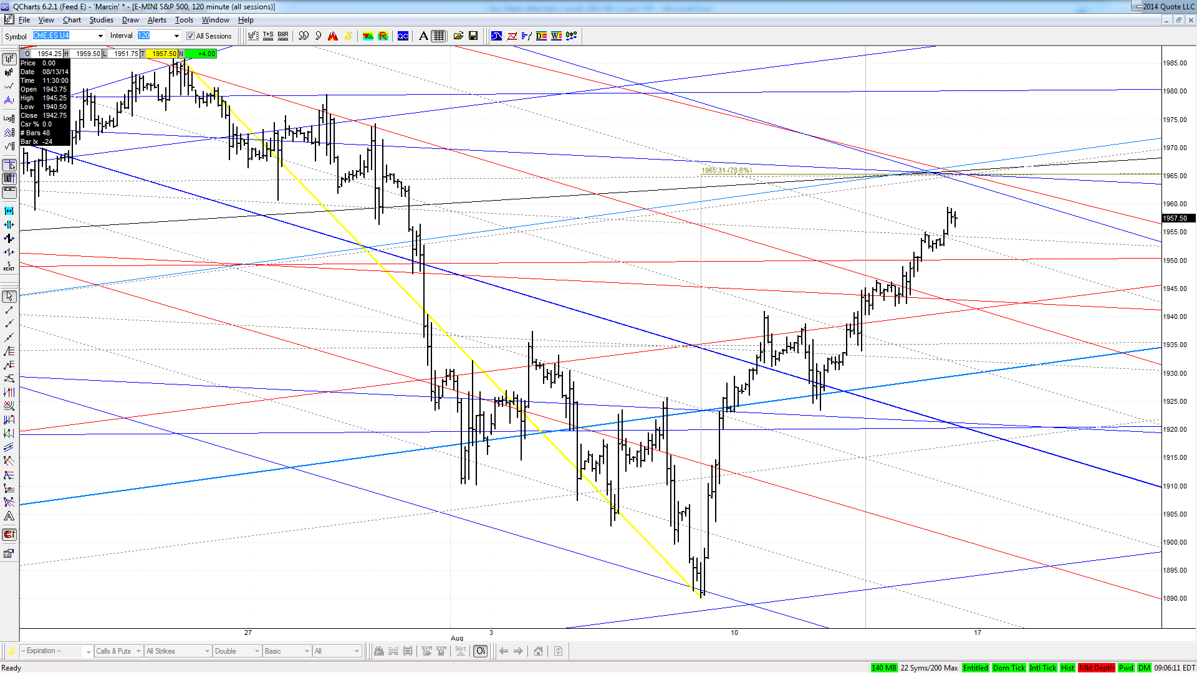1197x673 pixels.
Task: Open the folder icon to load a chart
Action: tap(458, 36)
